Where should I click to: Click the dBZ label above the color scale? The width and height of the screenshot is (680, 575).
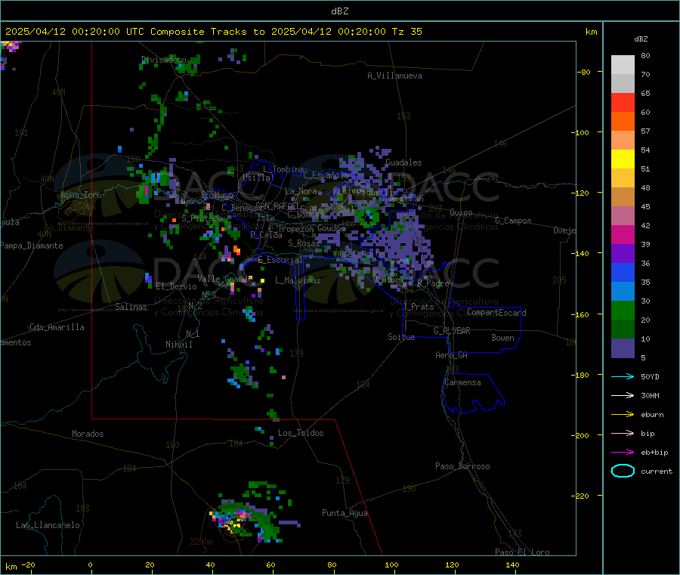[x=641, y=39]
